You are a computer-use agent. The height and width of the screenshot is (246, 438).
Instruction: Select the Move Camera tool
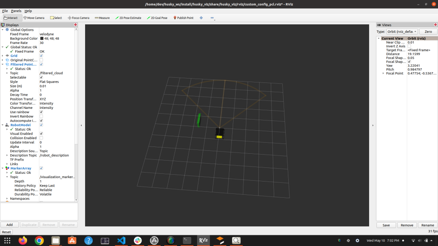point(34,18)
